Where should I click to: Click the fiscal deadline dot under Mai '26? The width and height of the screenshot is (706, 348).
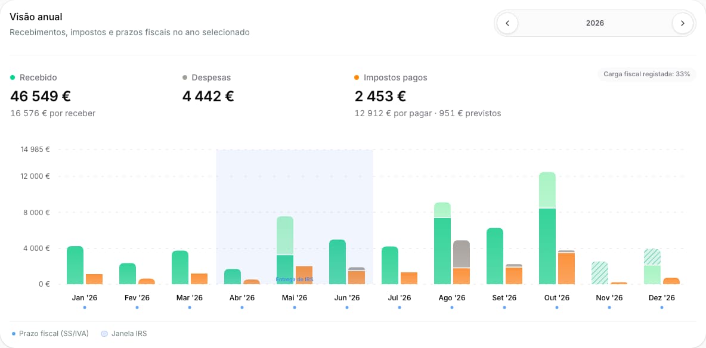[295, 307]
